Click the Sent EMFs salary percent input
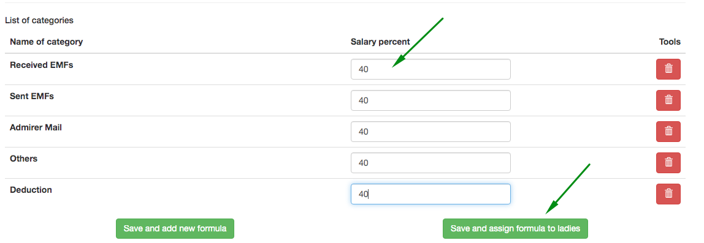The height and width of the screenshot is (243, 704). pos(430,100)
